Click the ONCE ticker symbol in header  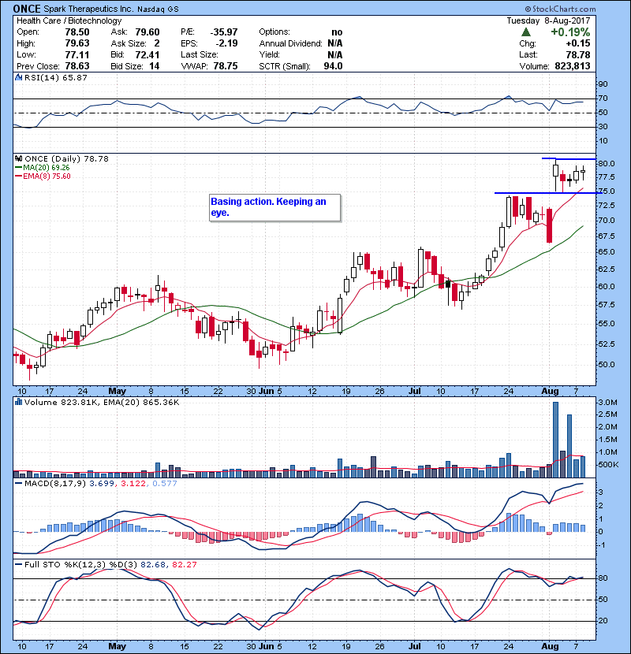[x=27, y=9]
